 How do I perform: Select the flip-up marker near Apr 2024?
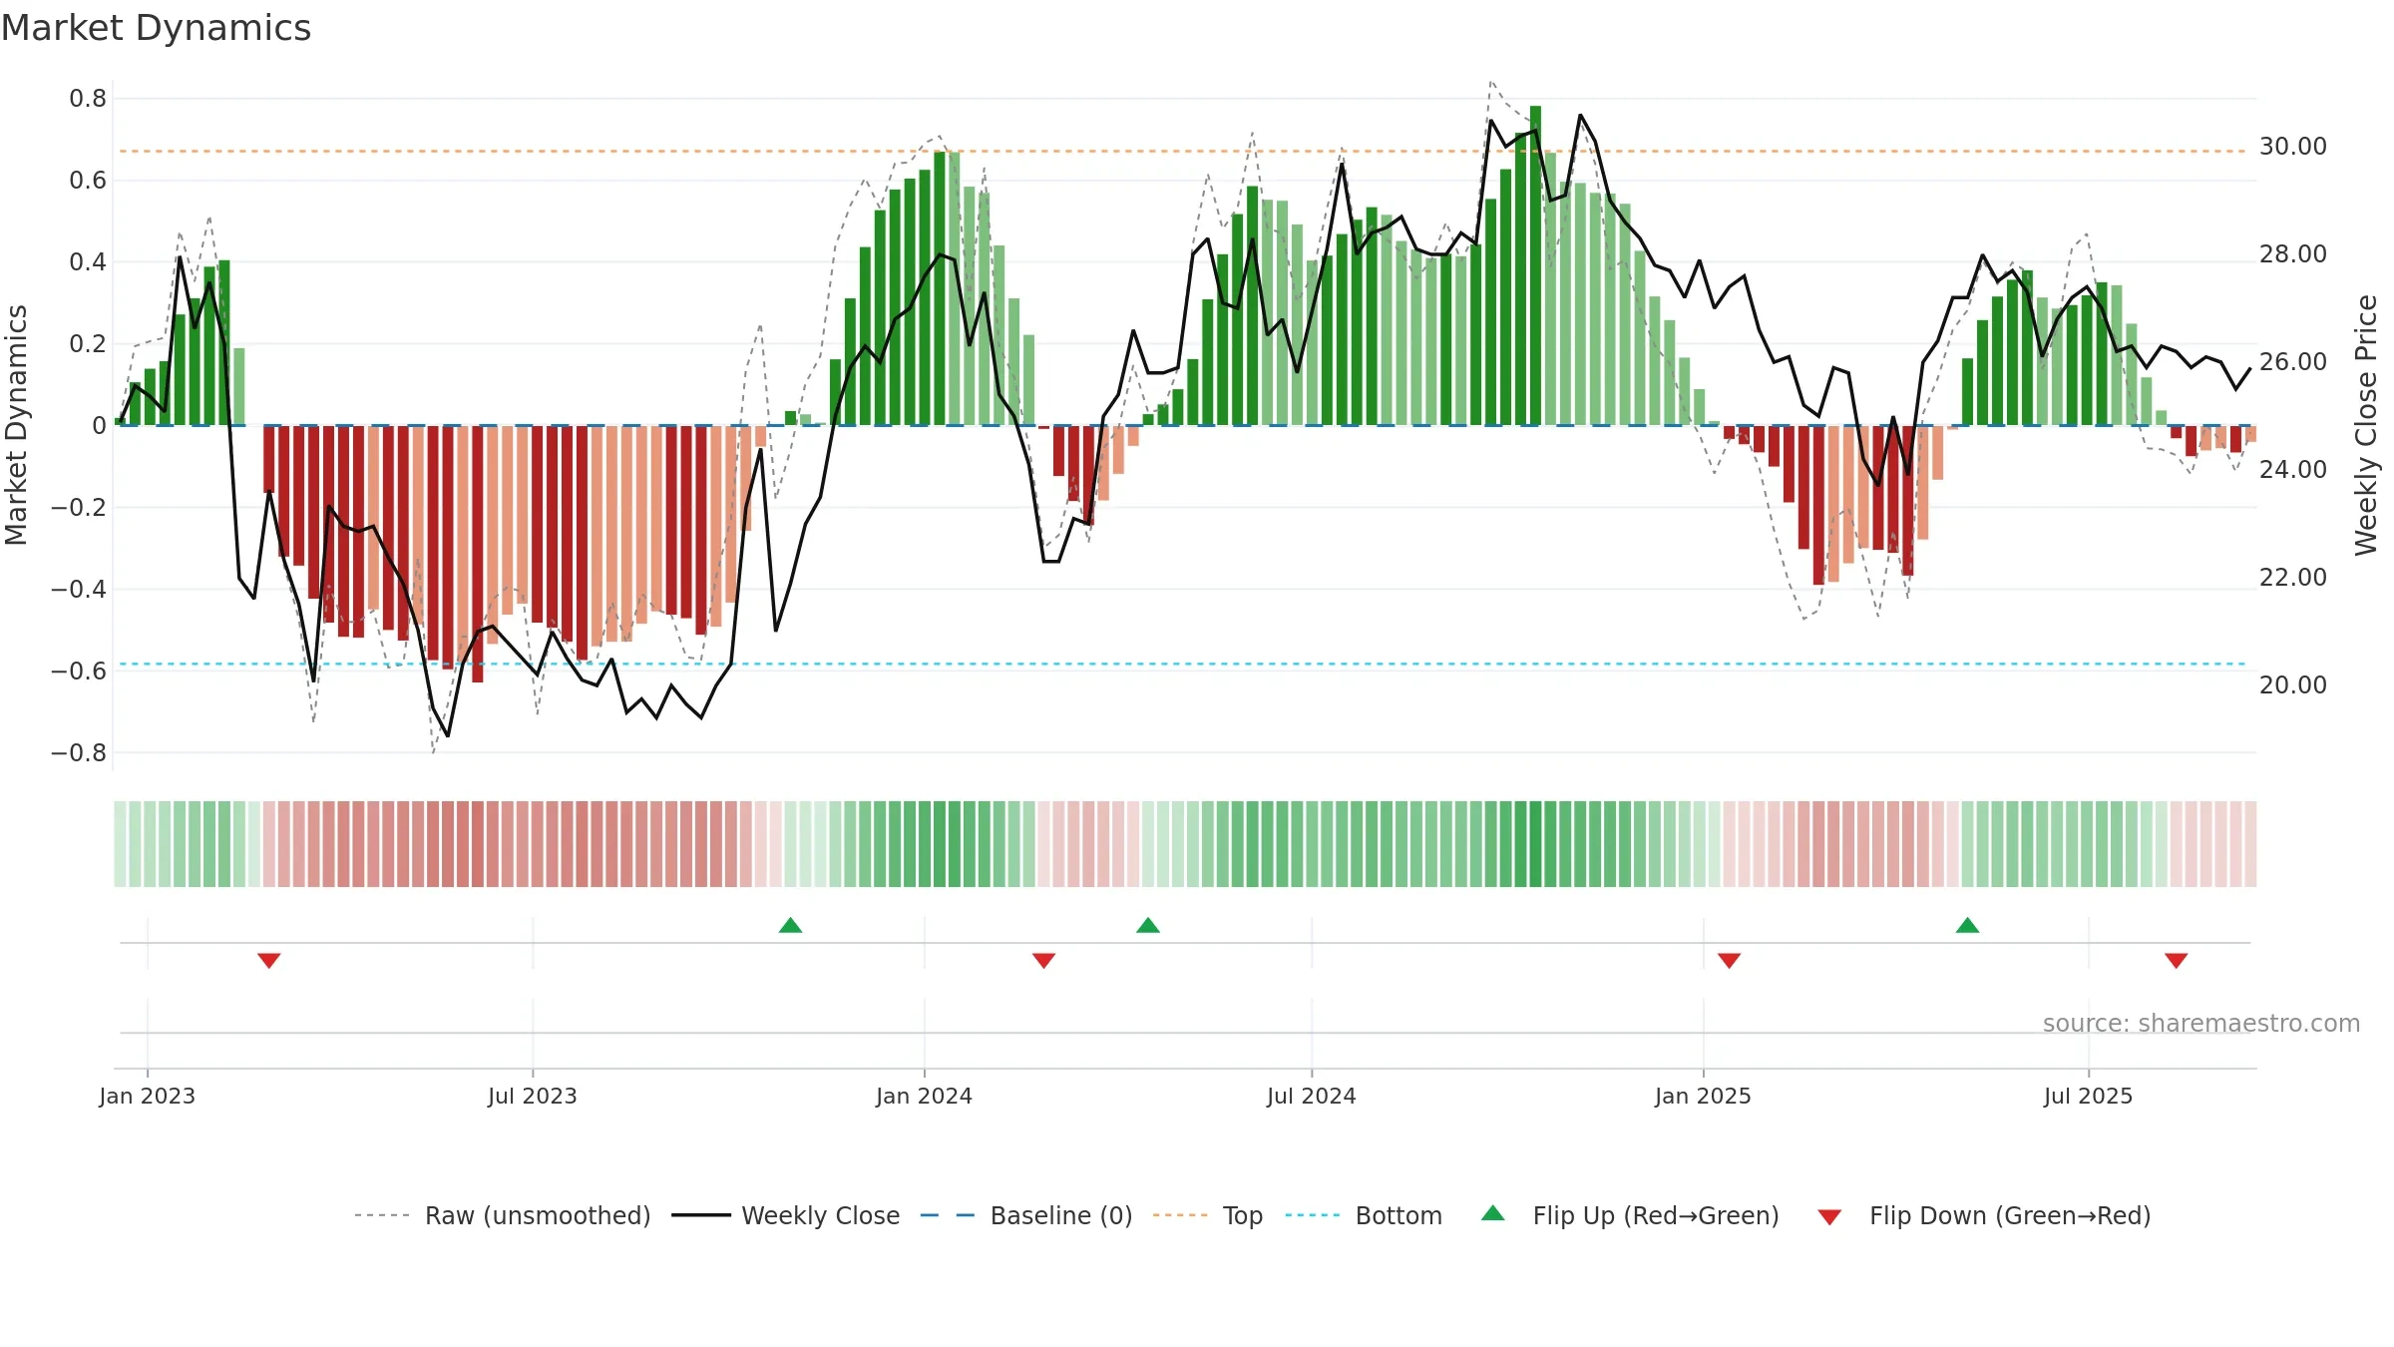[1148, 925]
